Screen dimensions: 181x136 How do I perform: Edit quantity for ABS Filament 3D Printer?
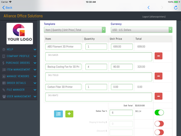point(96,46)
